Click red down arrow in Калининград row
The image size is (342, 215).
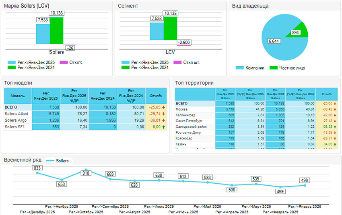click(335, 115)
